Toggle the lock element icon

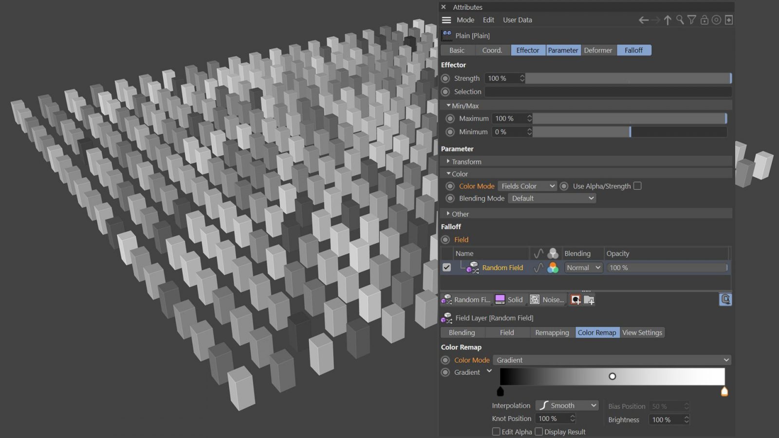coord(704,20)
